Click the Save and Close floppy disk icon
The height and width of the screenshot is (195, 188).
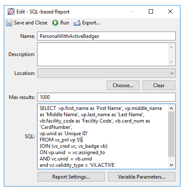tap(9, 23)
